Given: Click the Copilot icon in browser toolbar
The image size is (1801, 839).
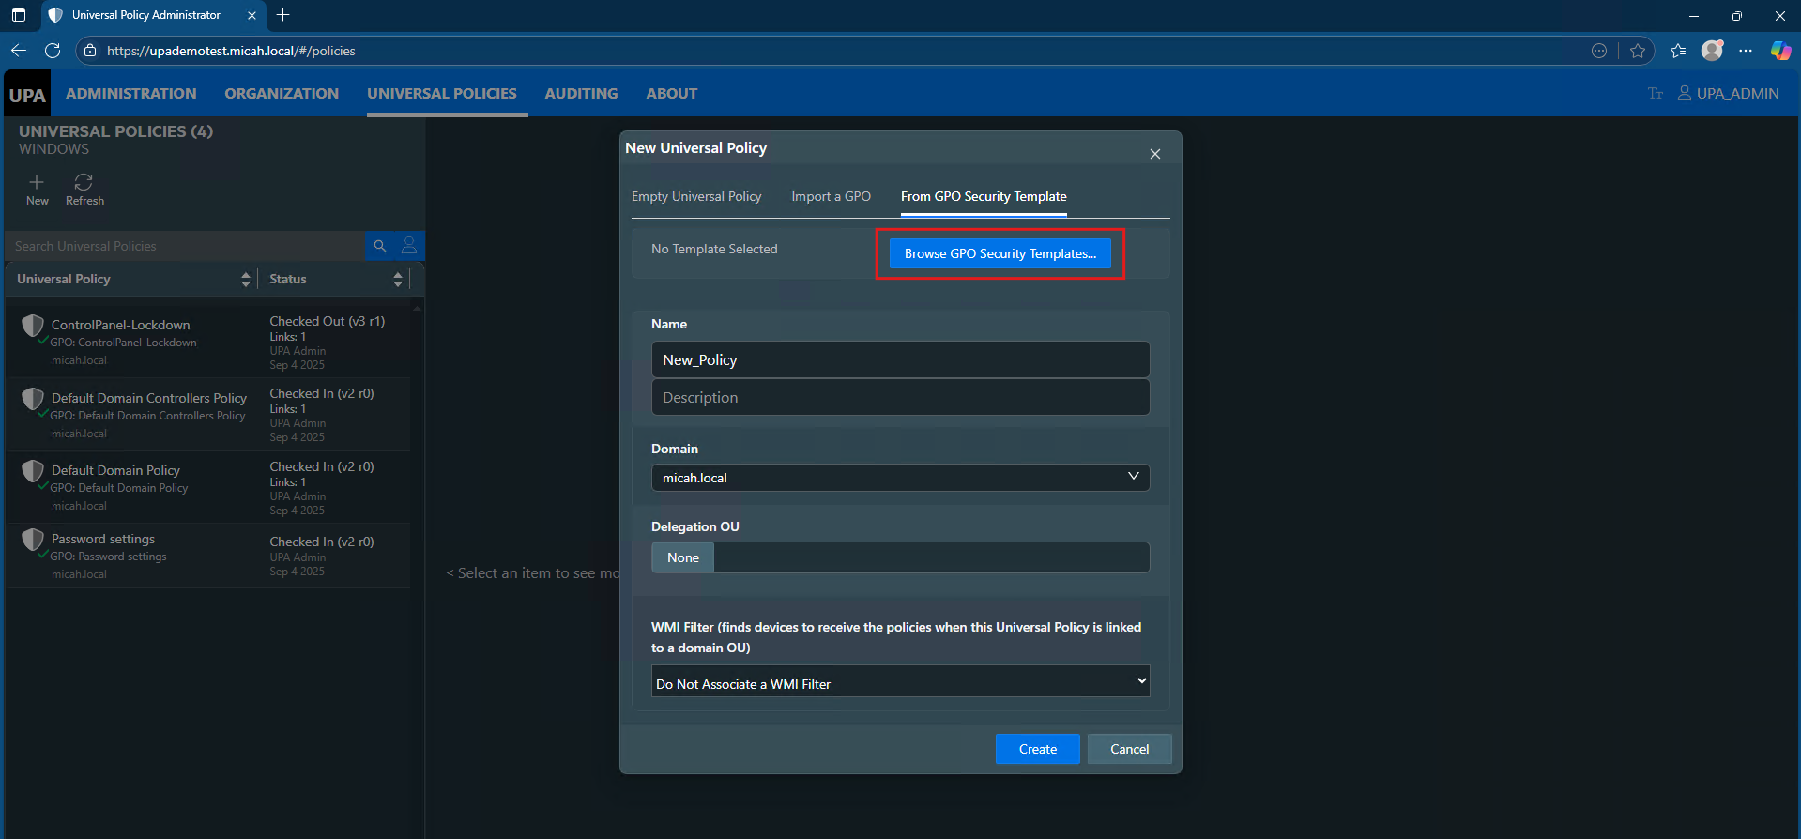Looking at the screenshot, I should pyautogui.click(x=1779, y=51).
